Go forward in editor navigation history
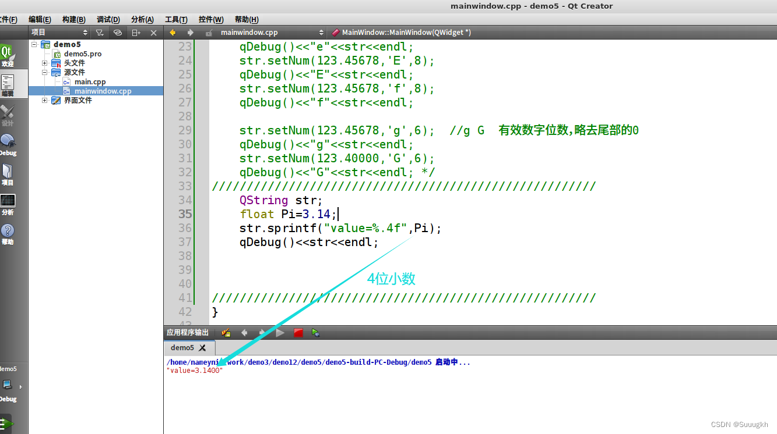 point(189,33)
